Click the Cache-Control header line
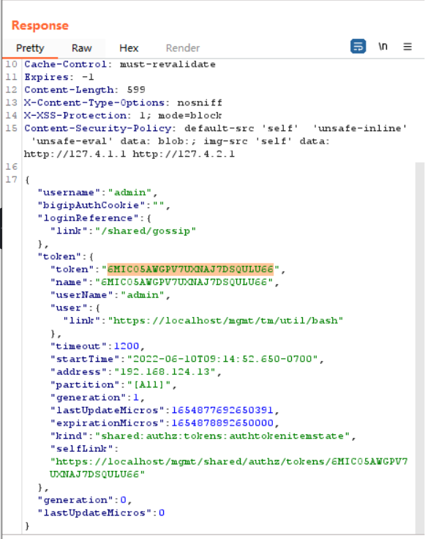This screenshot has width=425, height=539. tap(120, 64)
